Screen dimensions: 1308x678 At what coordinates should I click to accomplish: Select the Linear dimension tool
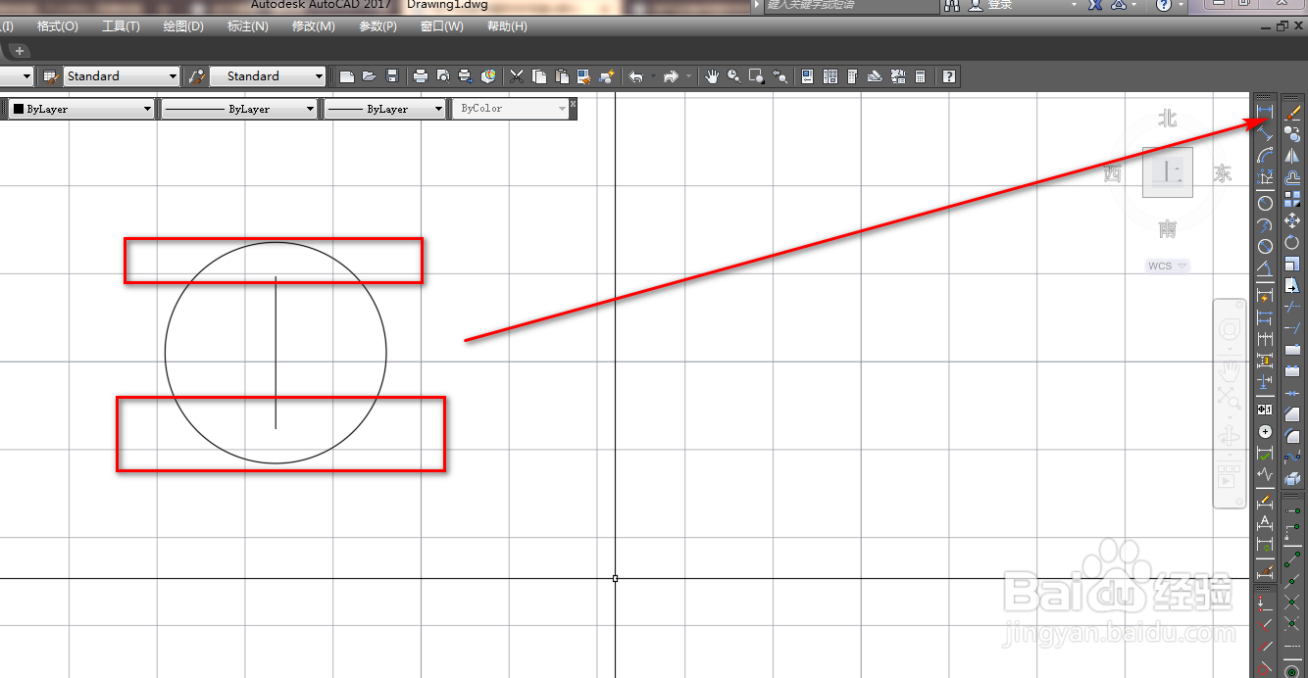pos(1265,111)
